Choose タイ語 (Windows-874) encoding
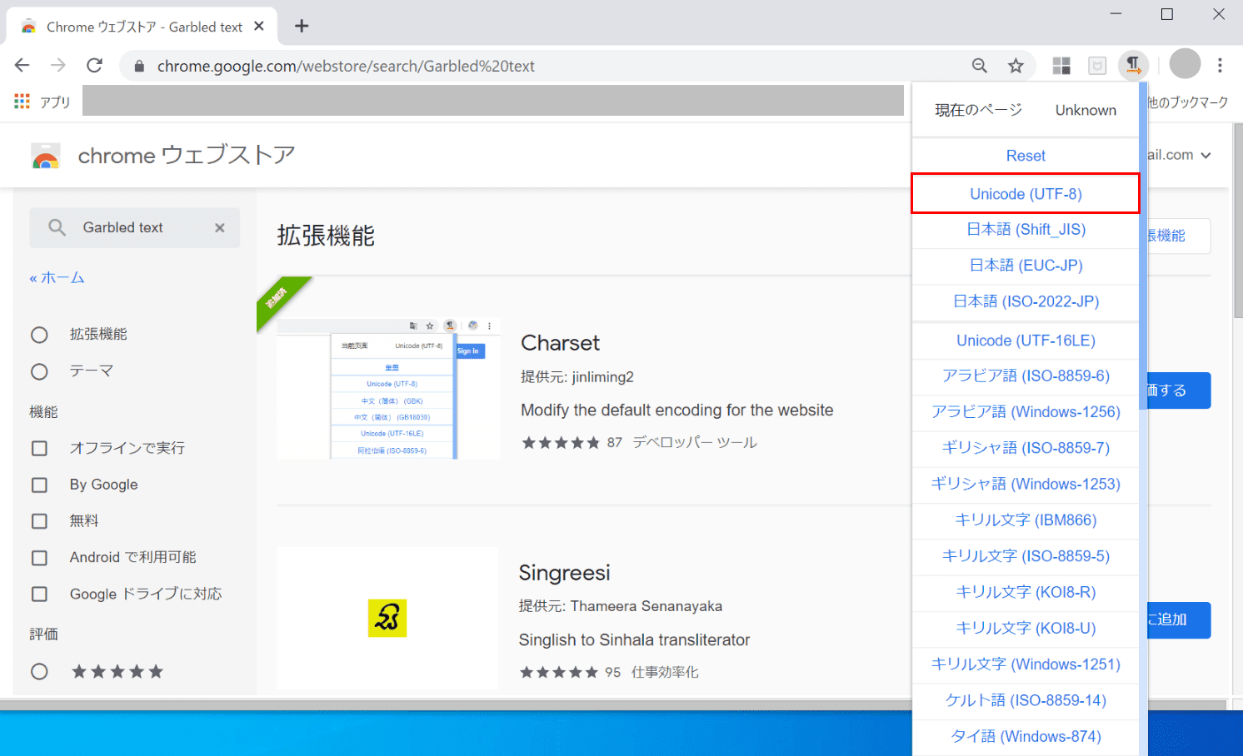The width and height of the screenshot is (1243, 756). tap(1026, 737)
